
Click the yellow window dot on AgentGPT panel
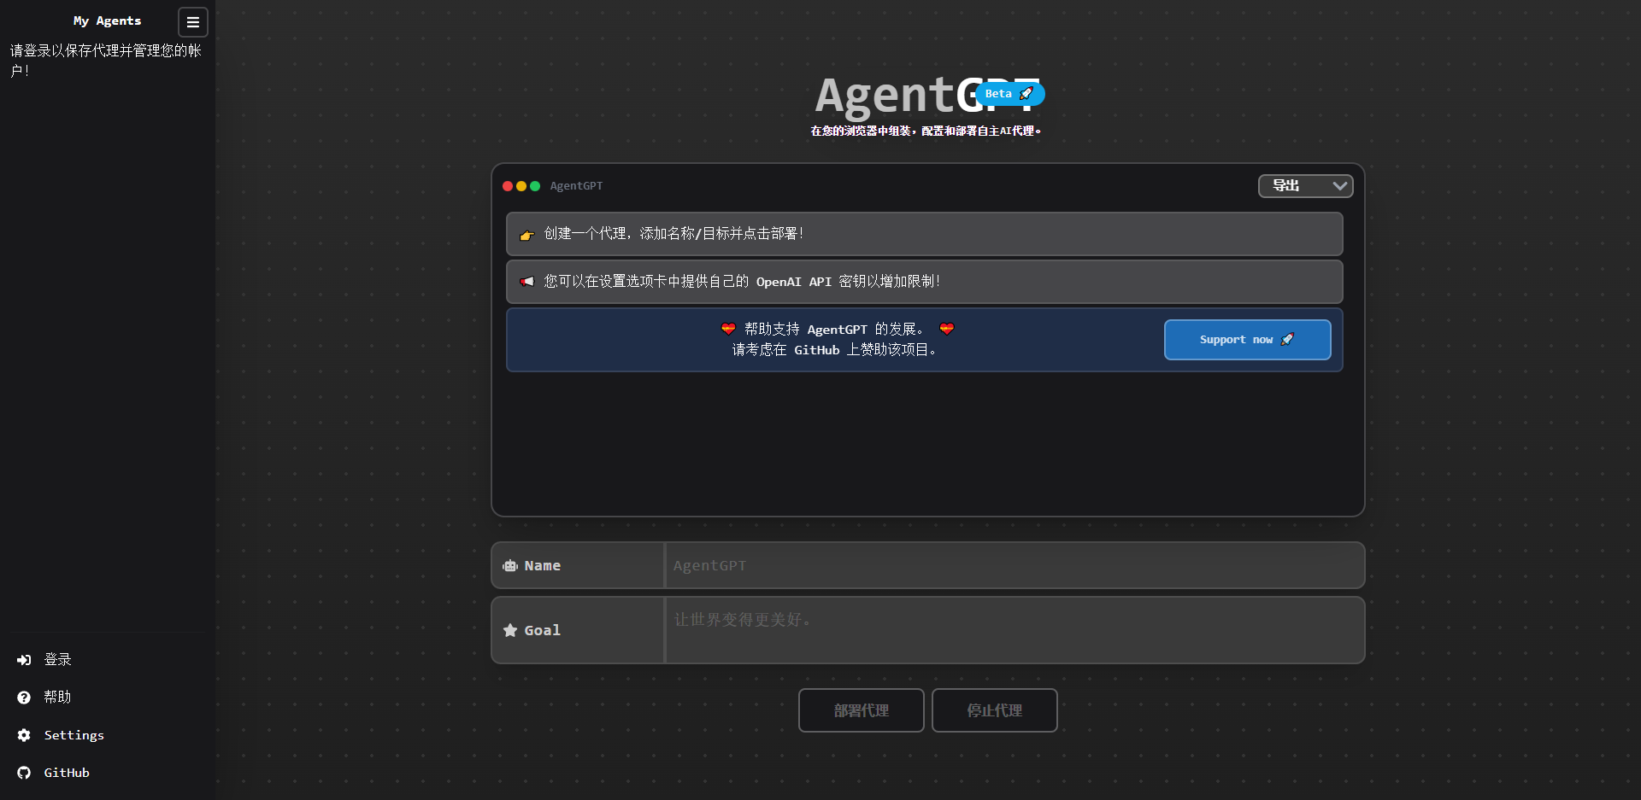point(521,185)
